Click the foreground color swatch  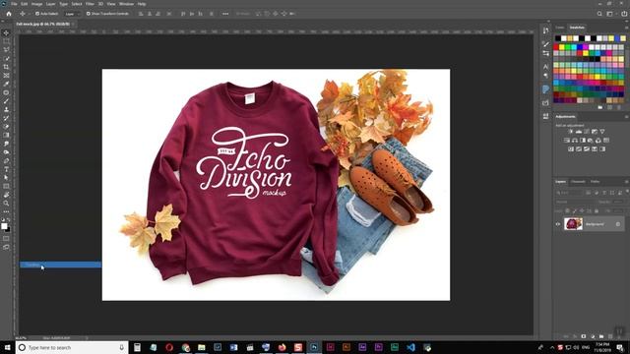pos(4,226)
